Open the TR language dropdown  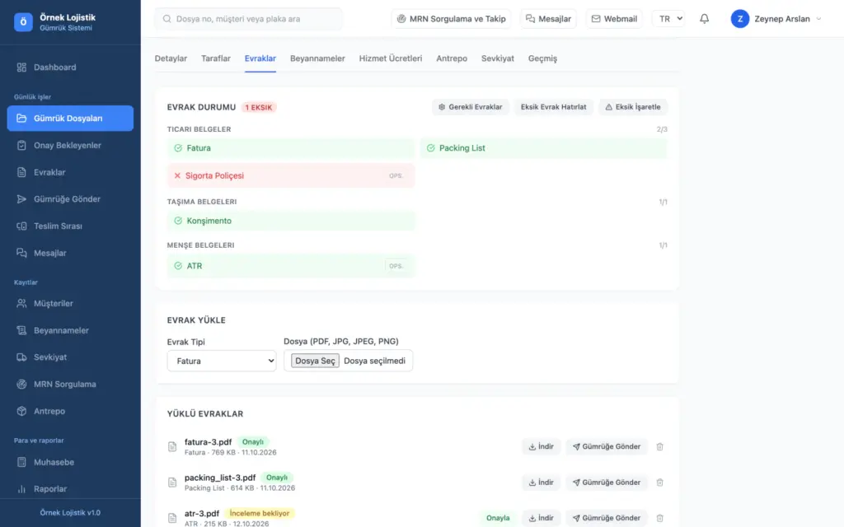tap(668, 19)
